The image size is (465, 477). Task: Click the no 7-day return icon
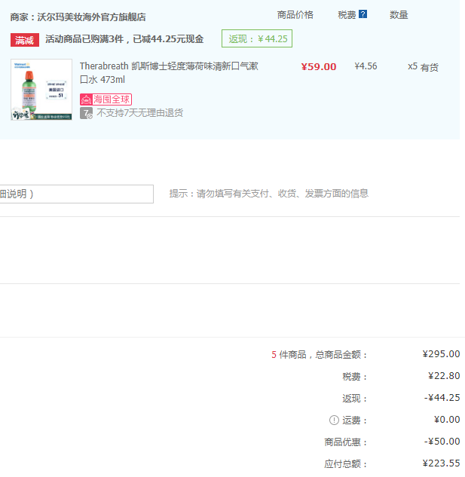(86, 113)
